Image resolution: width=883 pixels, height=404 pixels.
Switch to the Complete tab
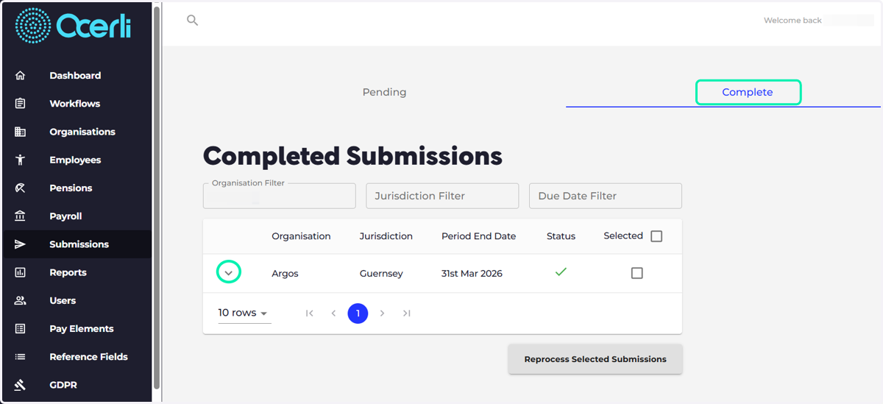click(748, 92)
